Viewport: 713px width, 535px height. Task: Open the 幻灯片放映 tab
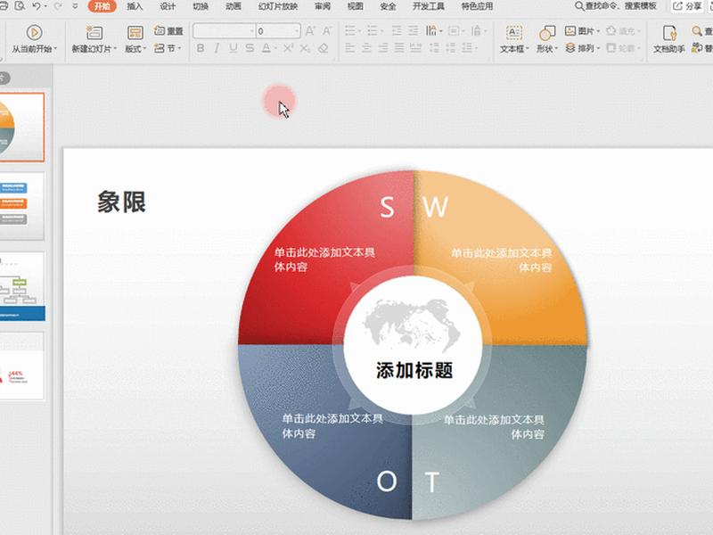278,6
